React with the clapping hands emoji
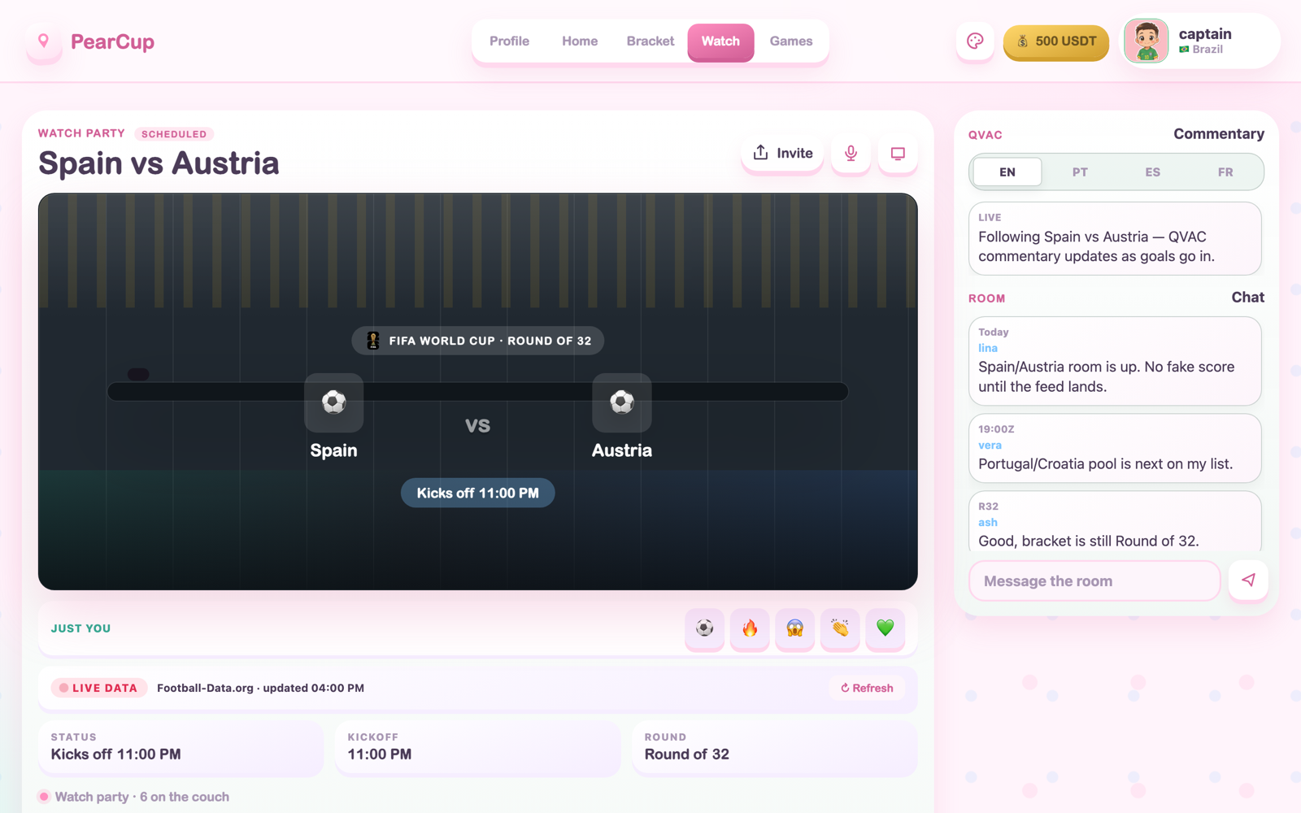Screen dimensions: 1301x813 click(x=840, y=628)
